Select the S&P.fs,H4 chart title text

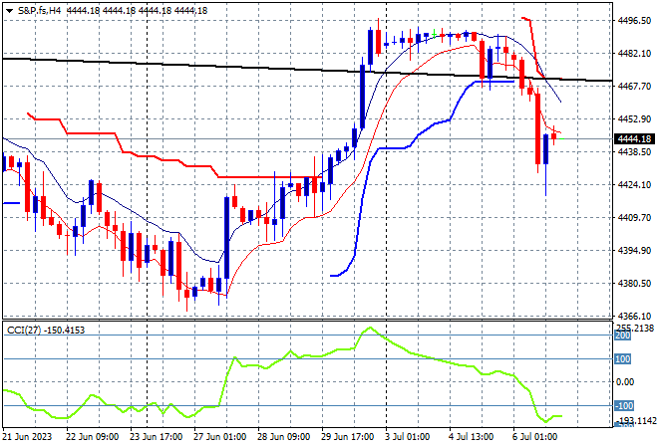tap(39, 11)
